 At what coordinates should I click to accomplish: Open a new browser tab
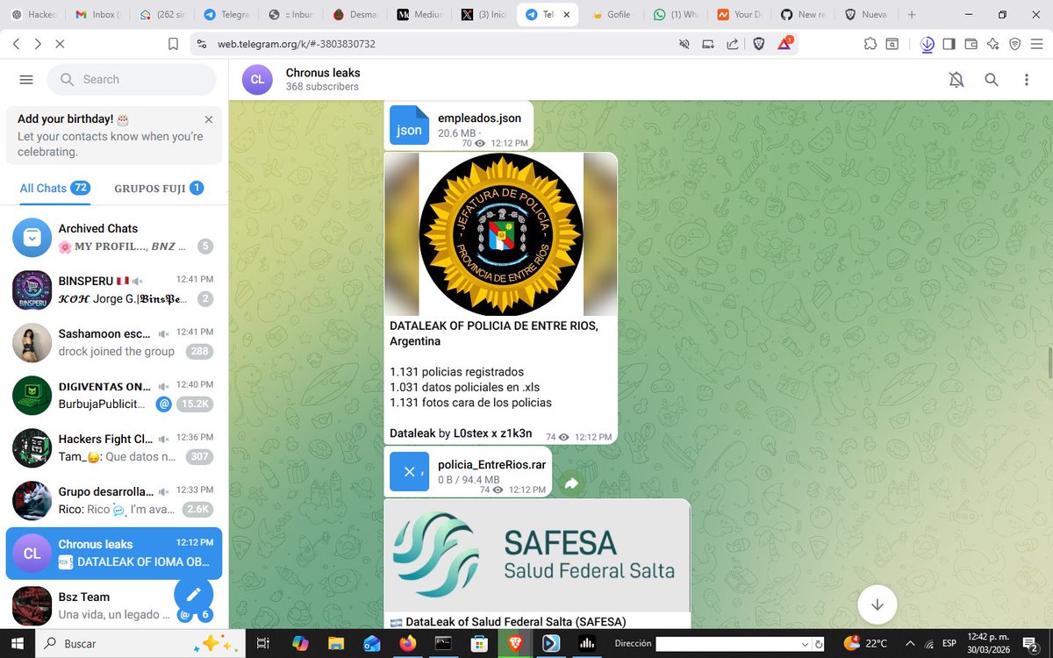pos(912,15)
